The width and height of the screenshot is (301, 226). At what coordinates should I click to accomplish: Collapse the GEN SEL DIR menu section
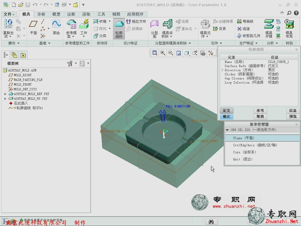coord(227,130)
